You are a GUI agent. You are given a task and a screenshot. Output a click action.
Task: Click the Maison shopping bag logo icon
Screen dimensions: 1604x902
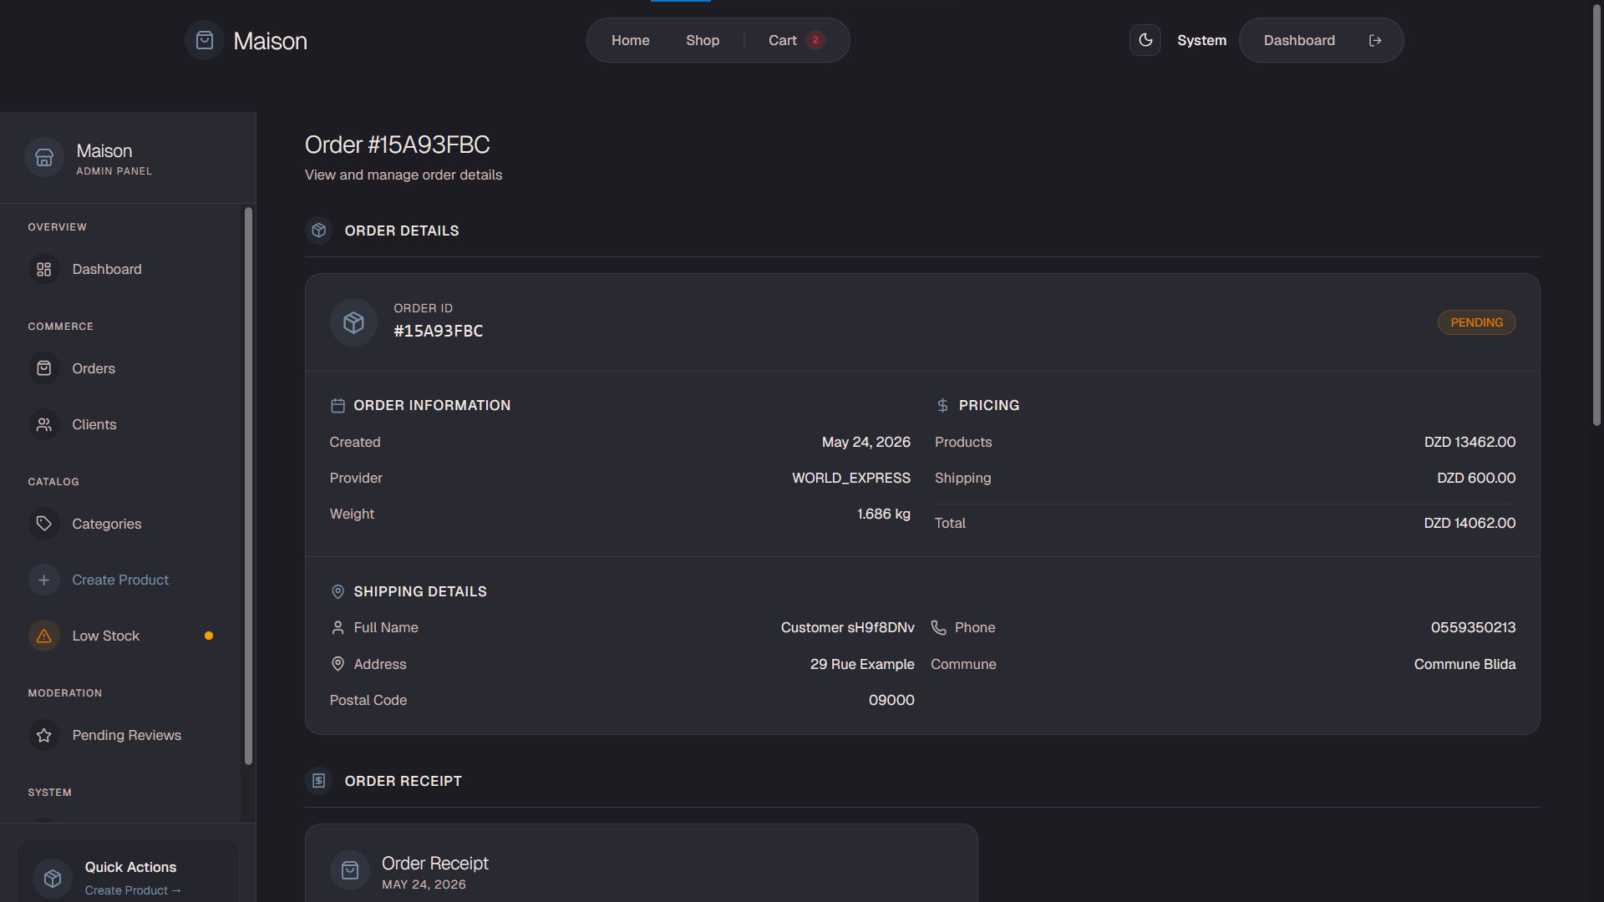205,40
